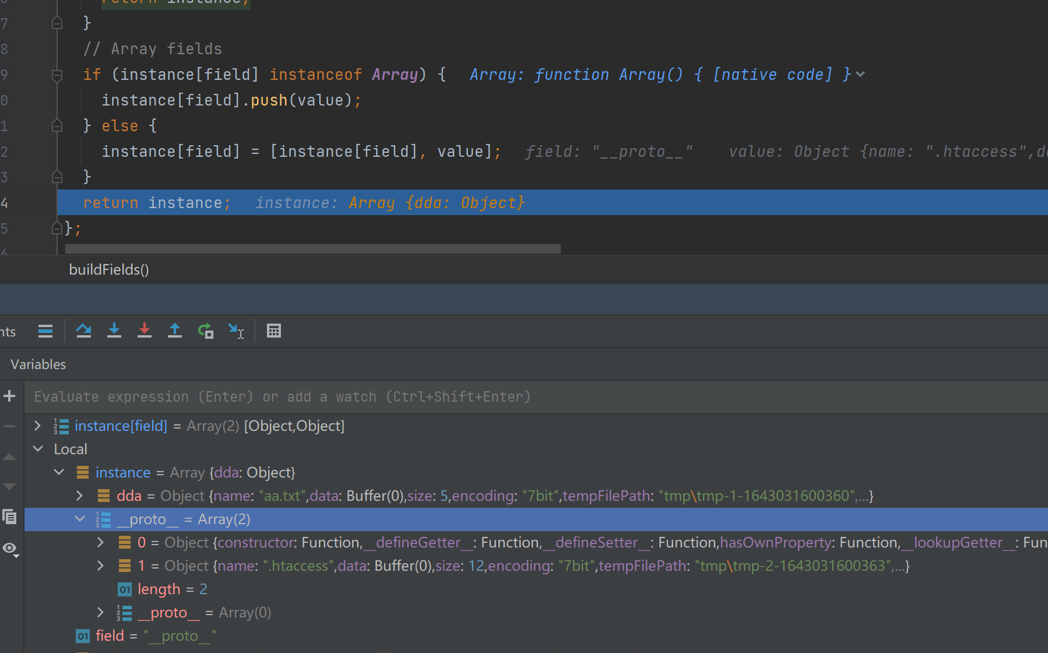
Task: Click the Step Over debugger icon
Action: (x=84, y=331)
